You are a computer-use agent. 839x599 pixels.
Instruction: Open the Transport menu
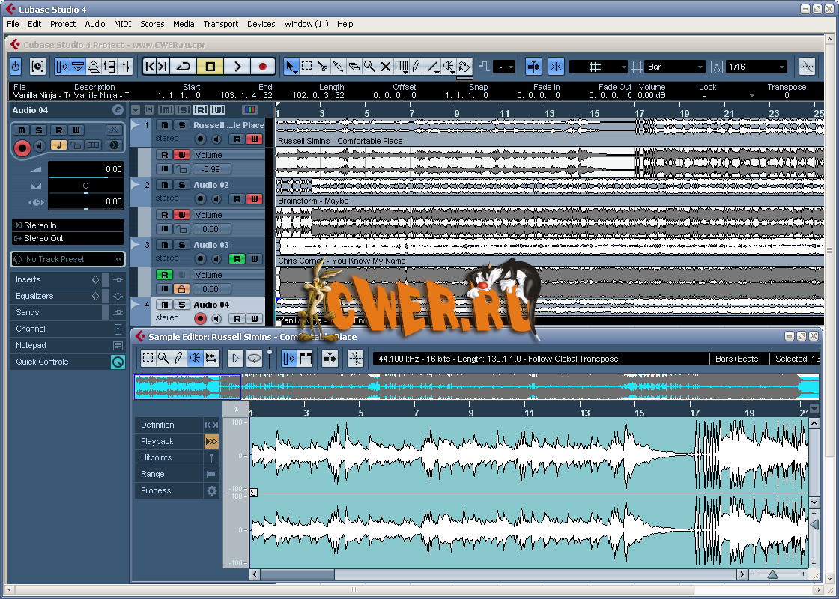(220, 24)
